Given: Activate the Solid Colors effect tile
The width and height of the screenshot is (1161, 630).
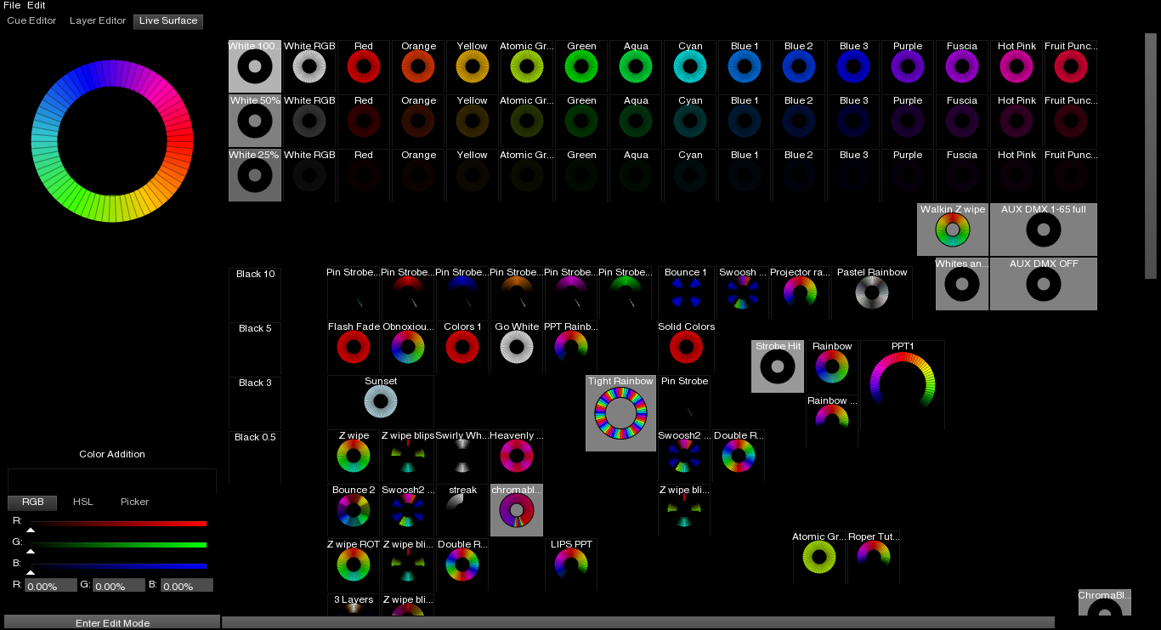Looking at the screenshot, I should click(686, 347).
